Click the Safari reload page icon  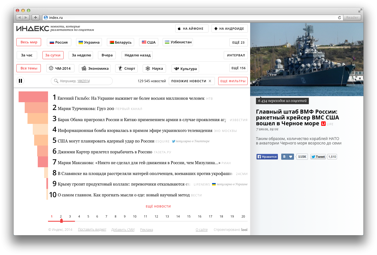339,17
